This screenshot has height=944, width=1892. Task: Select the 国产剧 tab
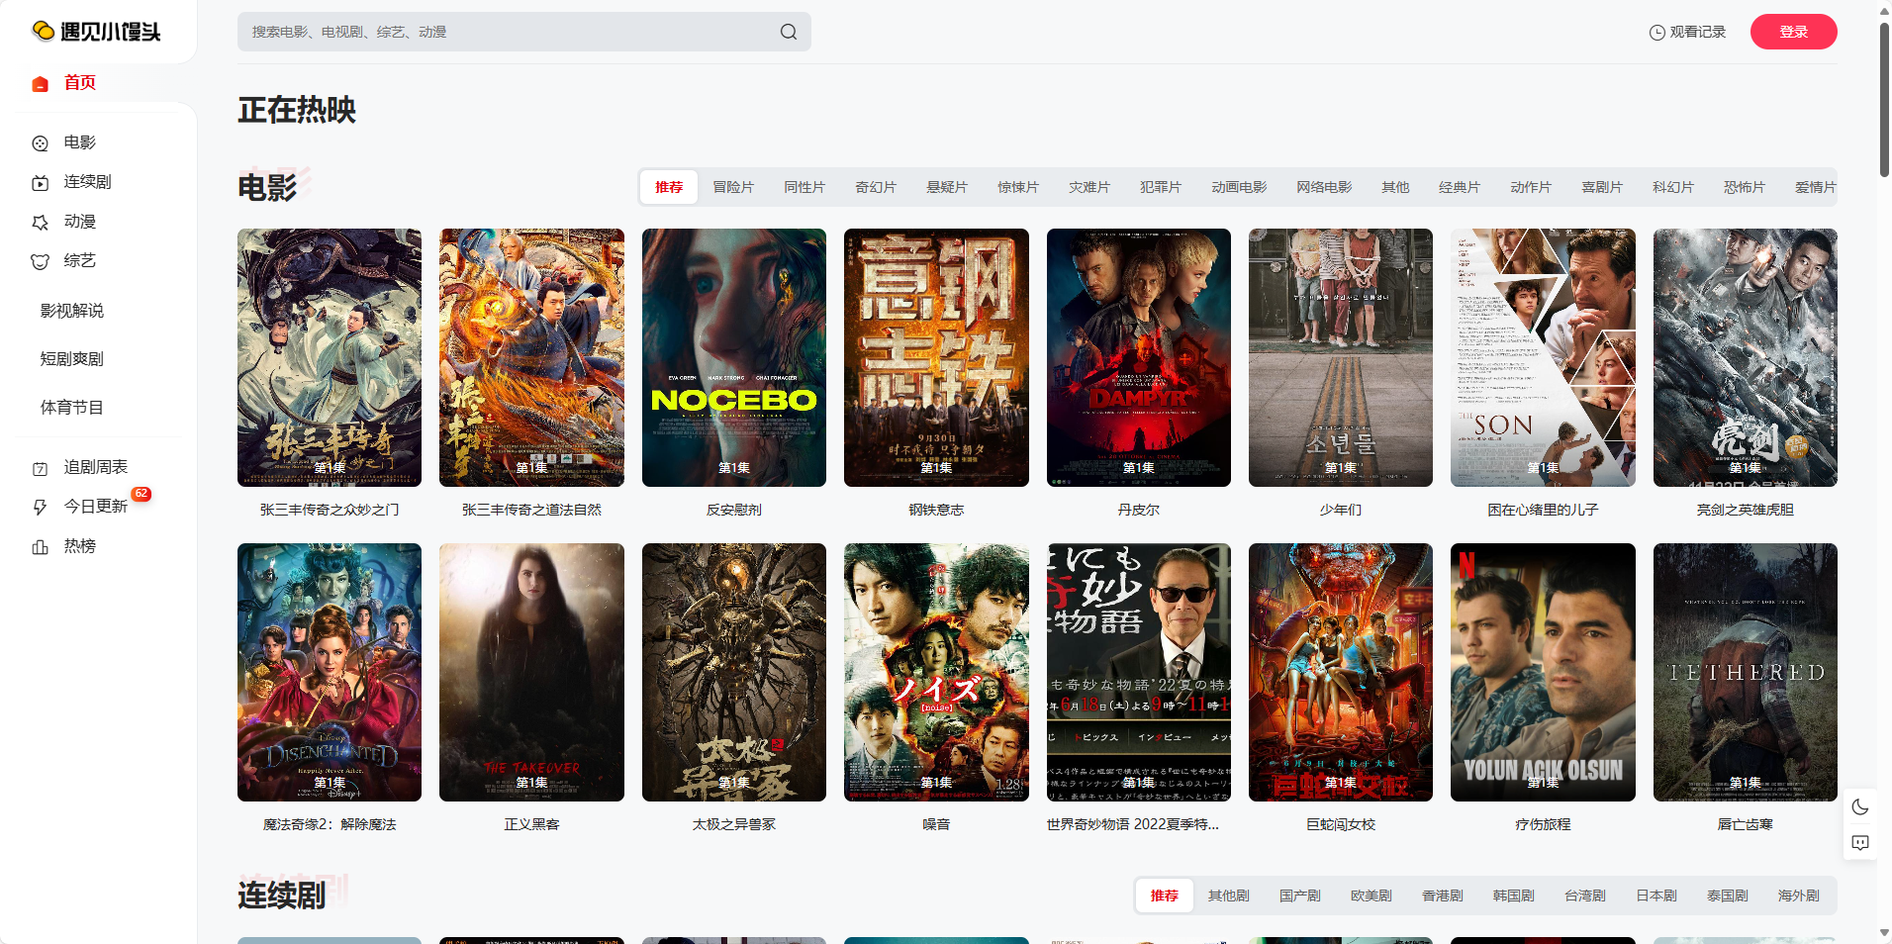[x=1300, y=896]
